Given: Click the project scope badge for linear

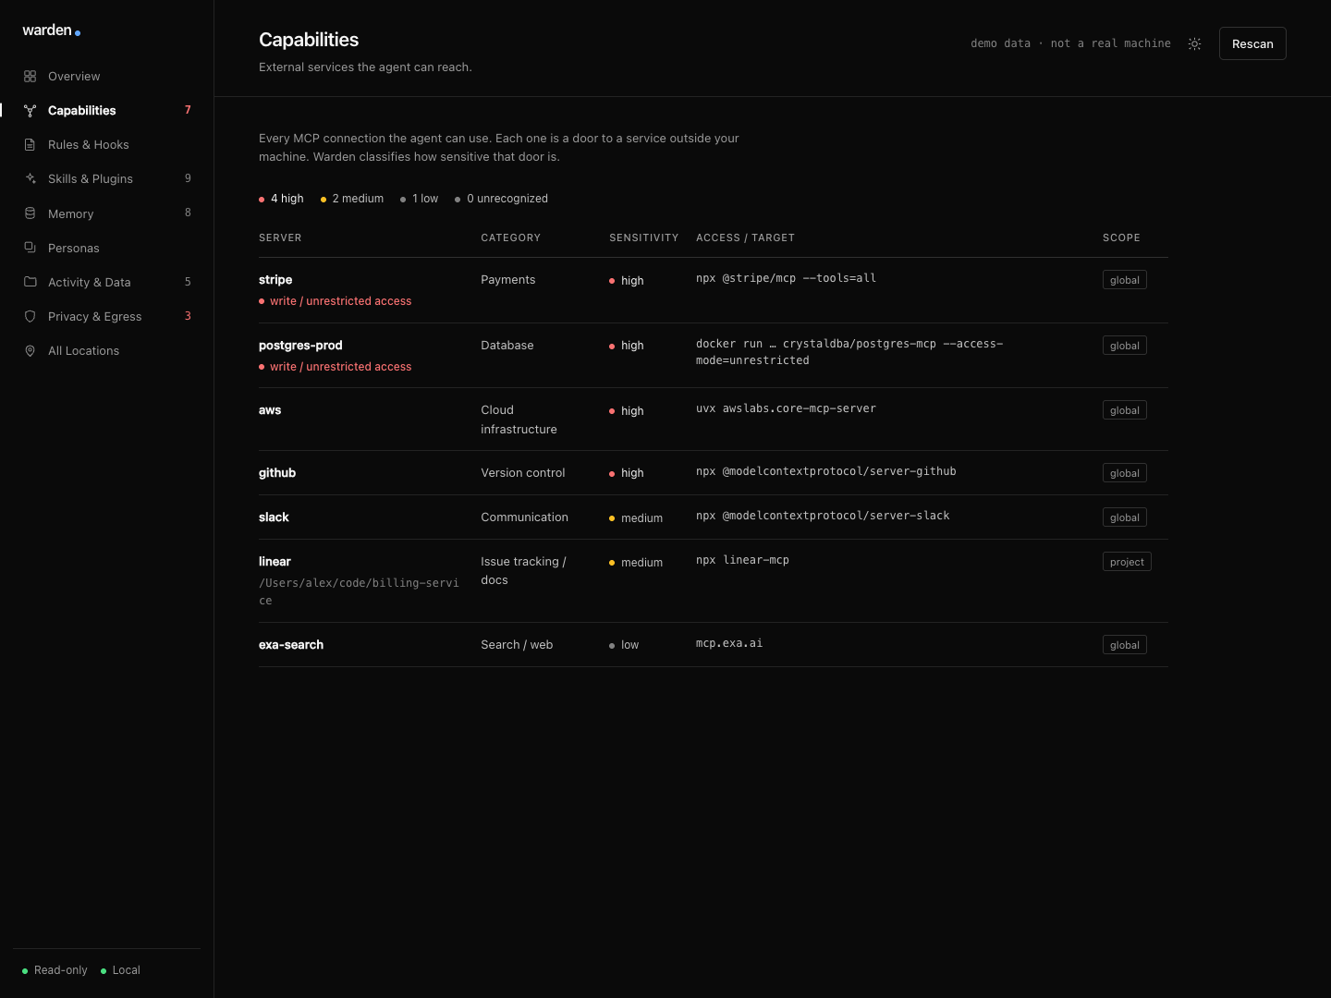Looking at the screenshot, I should 1127,562.
